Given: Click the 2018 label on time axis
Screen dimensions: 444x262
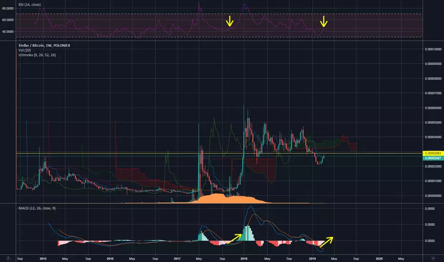Looking at the screenshot, I should [x=244, y=259].
